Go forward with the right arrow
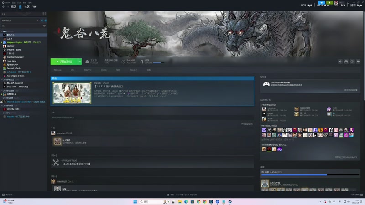The image size is (365, 205). [x=8, y=7]
